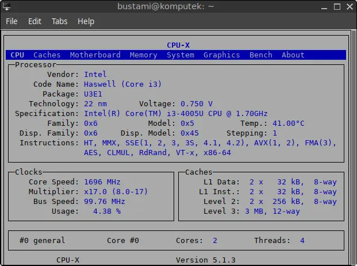Click the Caches section label in the lower panel
Viewport: 357px width, 266px height.
[199, 172]
